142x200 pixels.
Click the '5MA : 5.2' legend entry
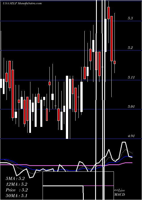pyautogui.click(x=15, y=179)
